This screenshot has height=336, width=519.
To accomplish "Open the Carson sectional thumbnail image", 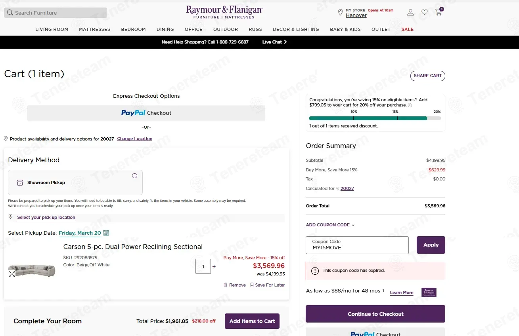I will [x=32, y=270].
